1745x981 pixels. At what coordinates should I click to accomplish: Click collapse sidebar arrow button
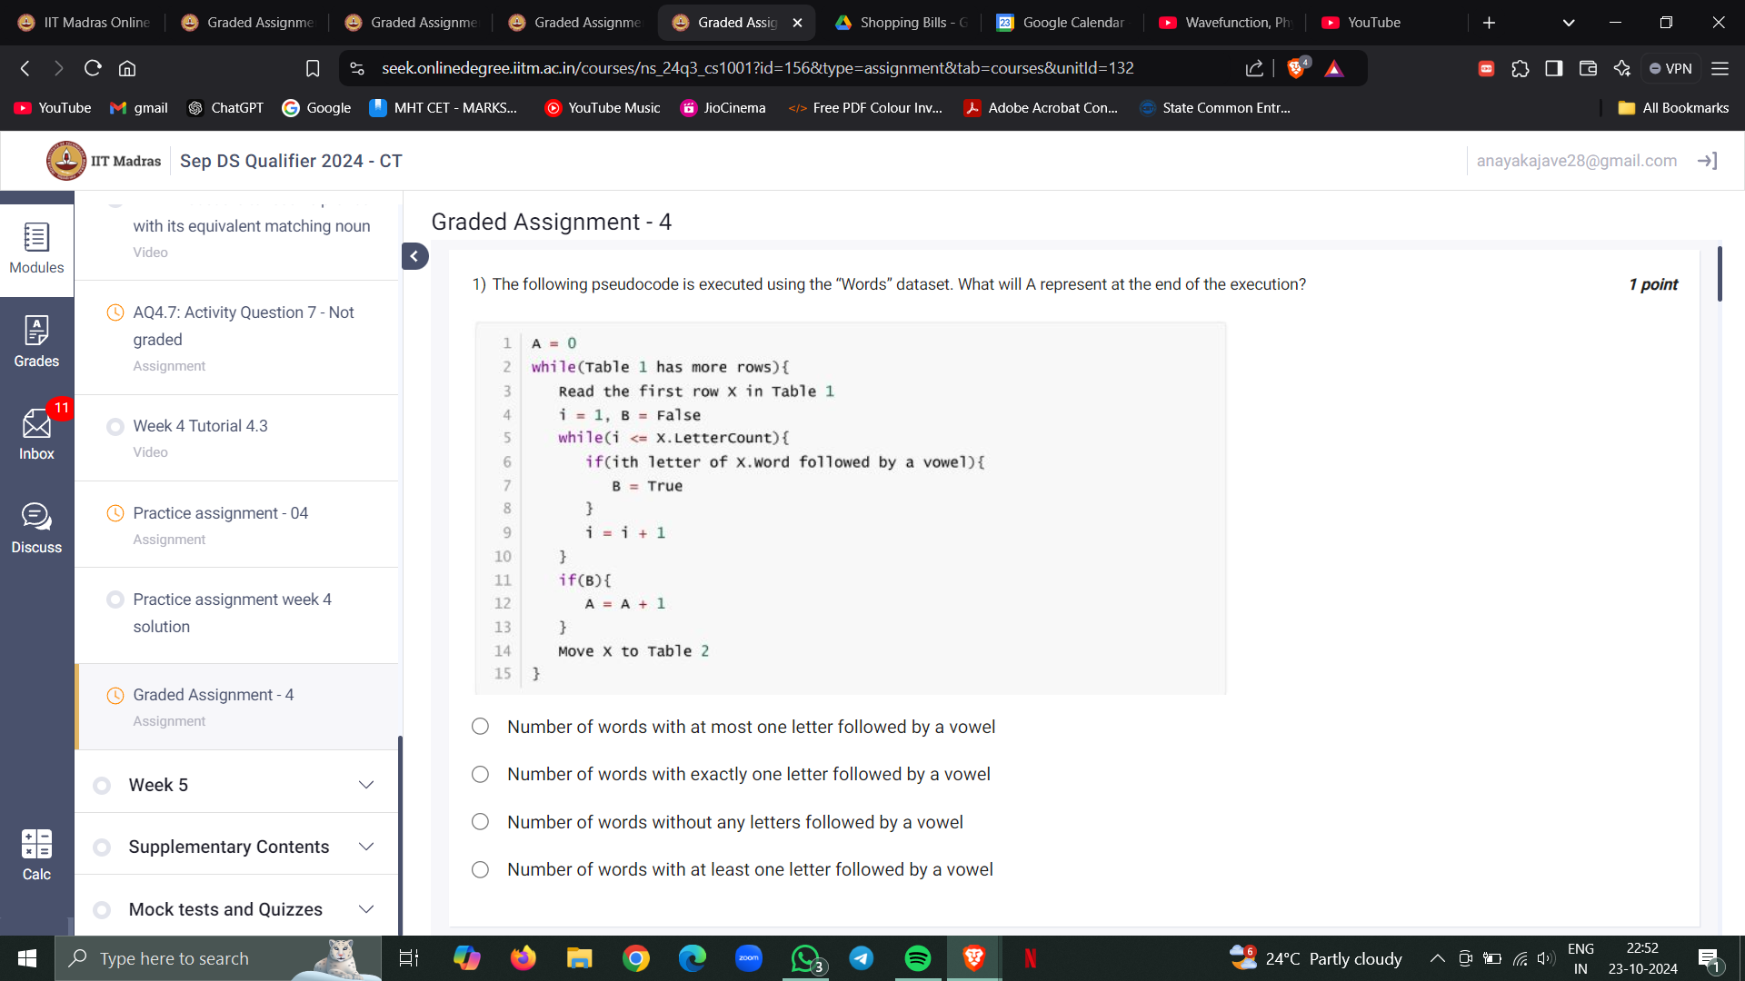414,256
